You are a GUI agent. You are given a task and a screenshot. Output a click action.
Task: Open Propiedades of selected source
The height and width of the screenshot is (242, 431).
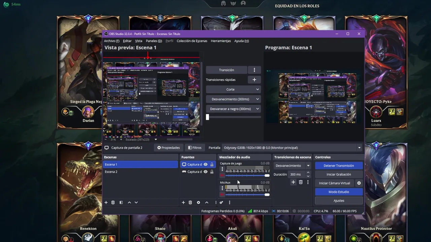(x=169, y=148)
